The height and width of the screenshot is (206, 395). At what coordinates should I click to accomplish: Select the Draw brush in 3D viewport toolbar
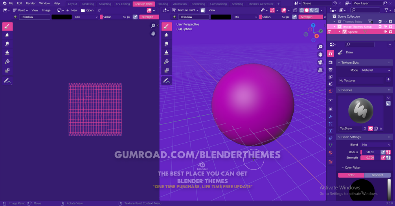167,26
